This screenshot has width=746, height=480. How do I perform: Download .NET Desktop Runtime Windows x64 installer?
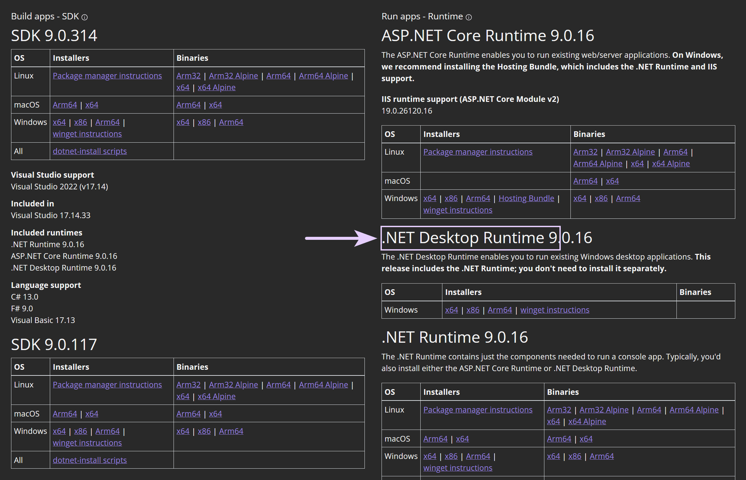(x=451, y=310)
